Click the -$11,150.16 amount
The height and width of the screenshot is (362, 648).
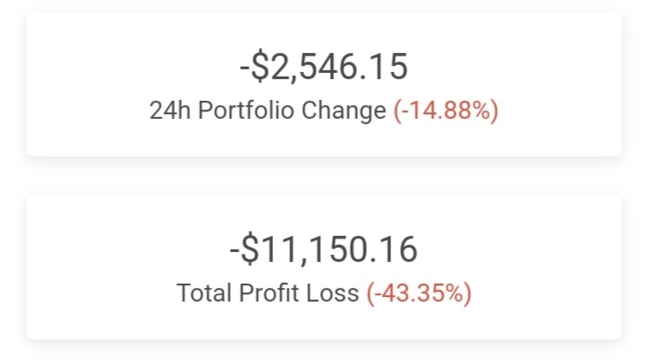click(x=324, y=249)
